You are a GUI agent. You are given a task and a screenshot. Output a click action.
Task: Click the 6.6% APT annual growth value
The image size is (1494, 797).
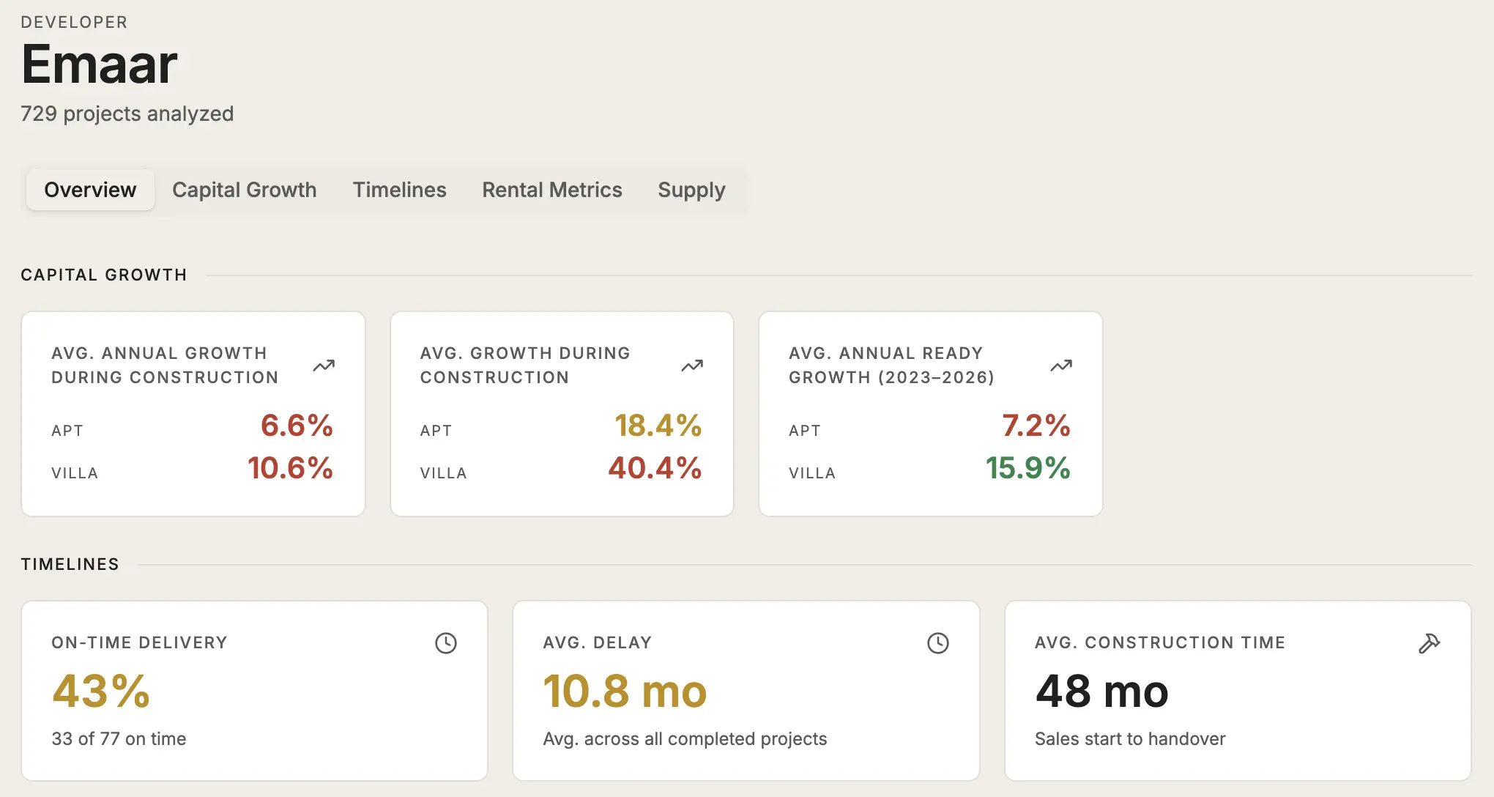297,426
